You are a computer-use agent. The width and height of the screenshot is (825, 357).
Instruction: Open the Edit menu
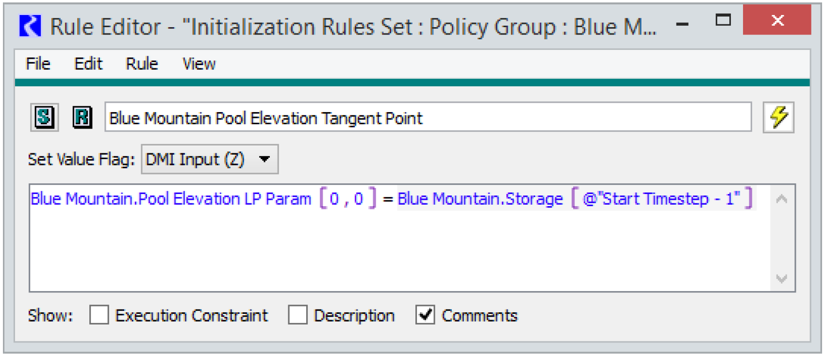pos(88,64)
